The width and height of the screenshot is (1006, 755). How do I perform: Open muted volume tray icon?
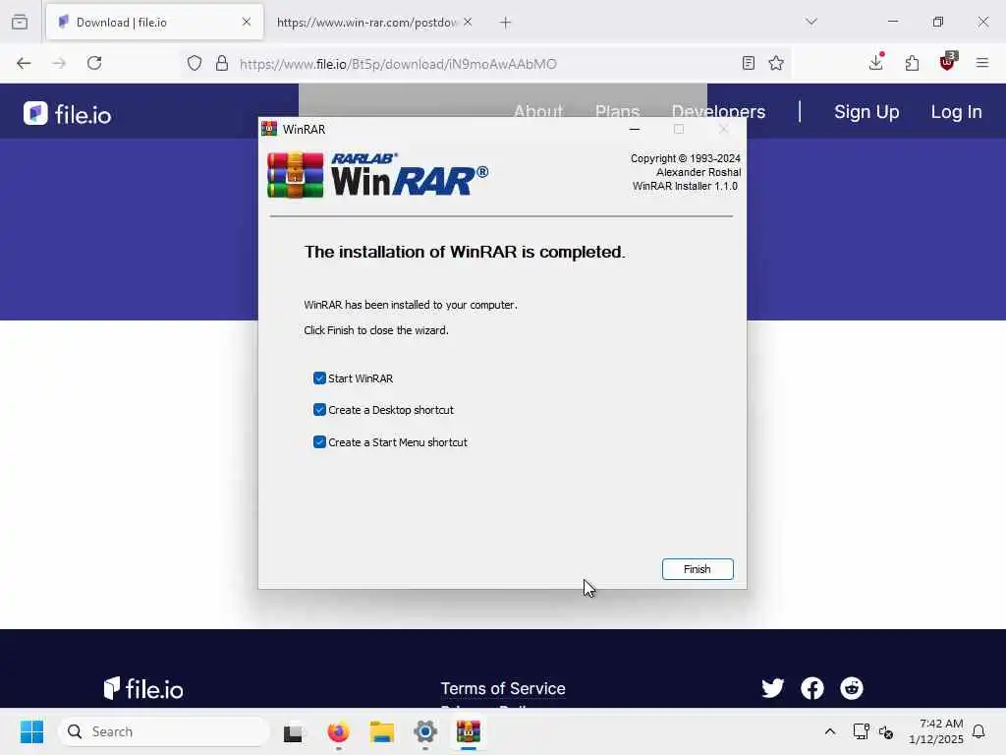click(886, 731)
